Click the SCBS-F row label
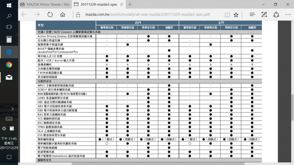This screenshot has height=165, width=294. pyautogui.click(x=54, y=89)
